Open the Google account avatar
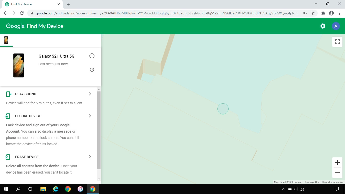 tap(336, 26)
